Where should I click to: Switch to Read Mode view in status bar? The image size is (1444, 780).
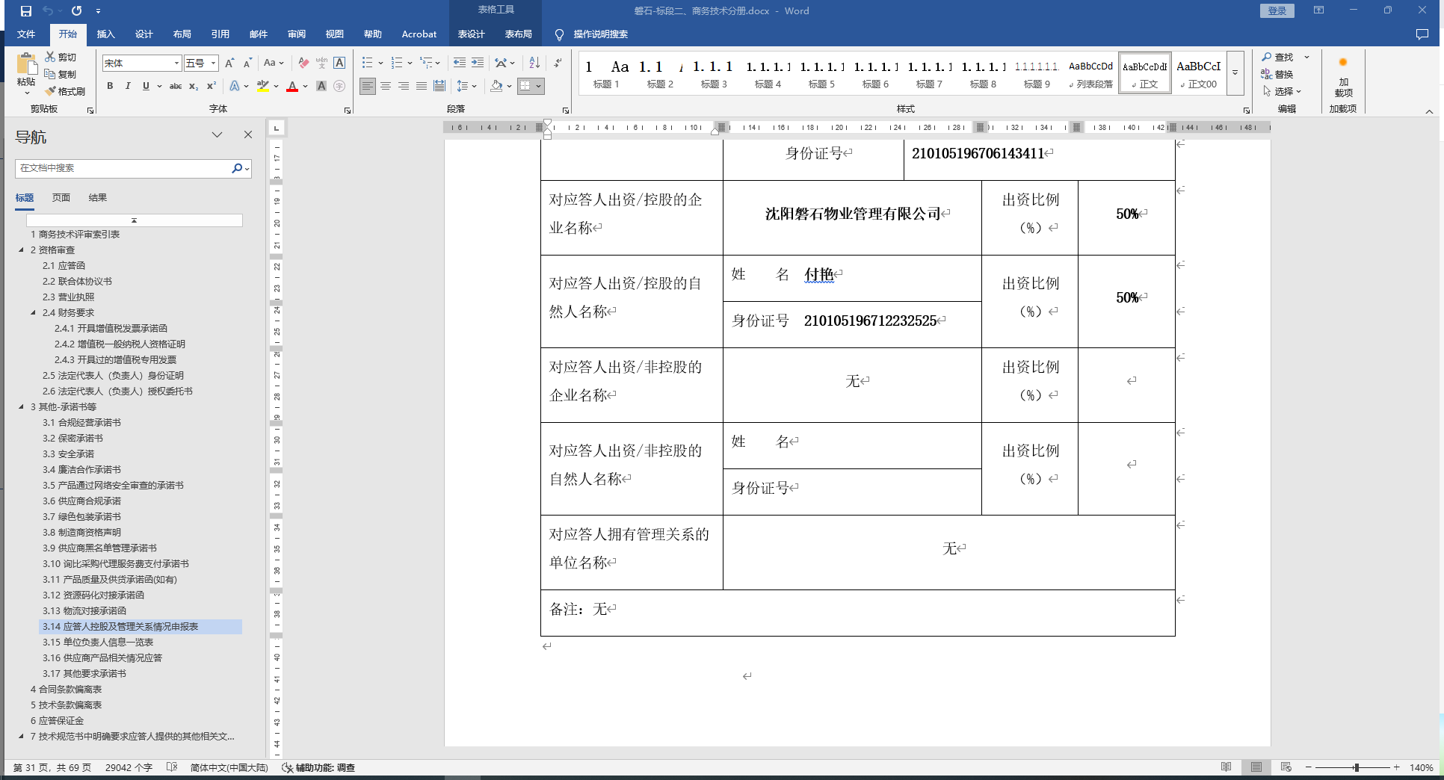1226,767
